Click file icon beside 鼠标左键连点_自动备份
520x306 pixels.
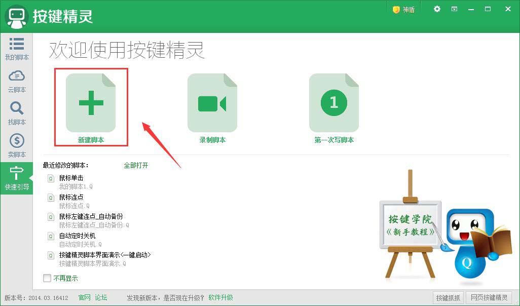click(x=51, y=217)
